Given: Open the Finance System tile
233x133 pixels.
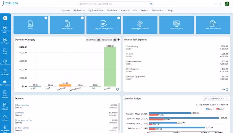Looking at the screenshot, I should point(176,25).
